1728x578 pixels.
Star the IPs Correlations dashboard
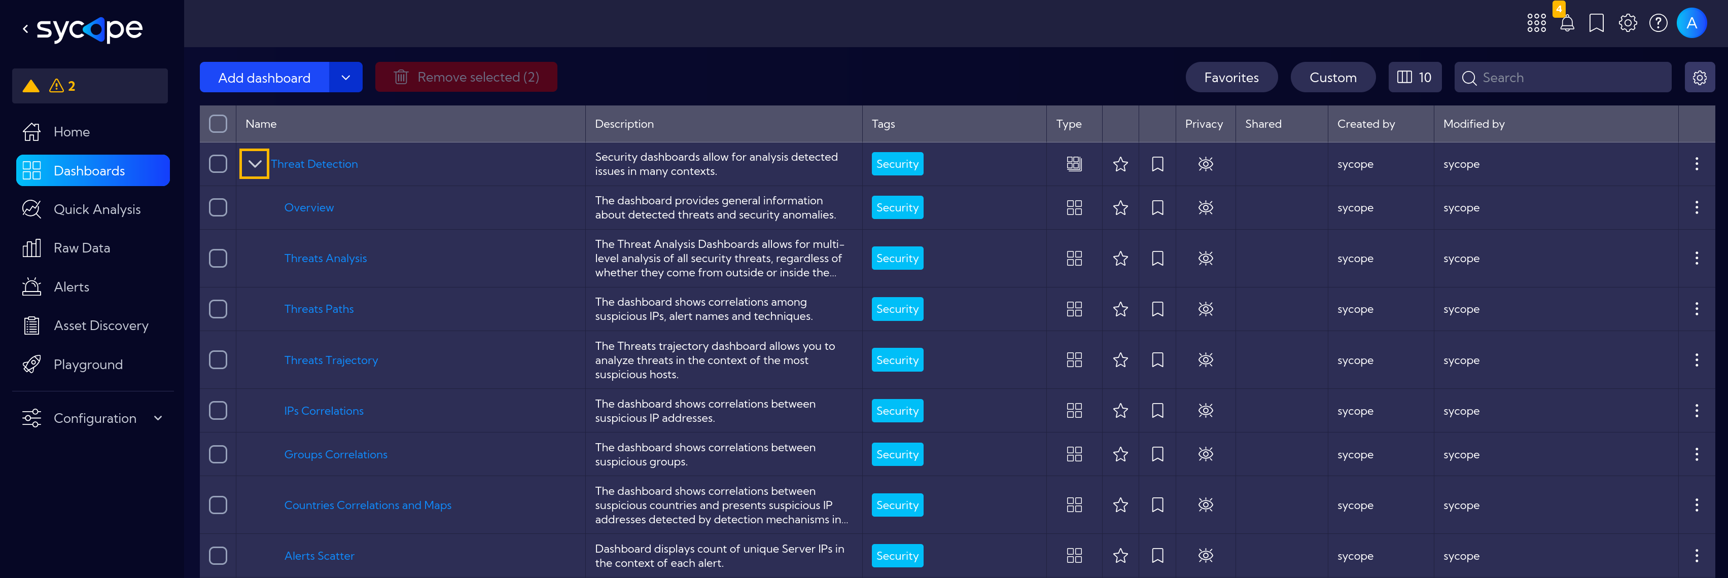1120,410
